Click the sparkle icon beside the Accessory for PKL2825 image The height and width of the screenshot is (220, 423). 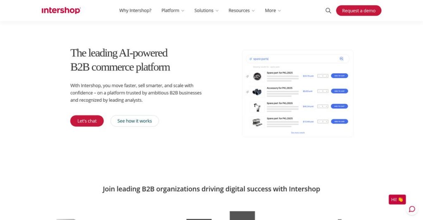point(247,92)
